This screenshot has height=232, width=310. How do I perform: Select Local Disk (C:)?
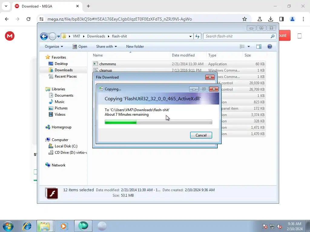click(x=66, y=146)
